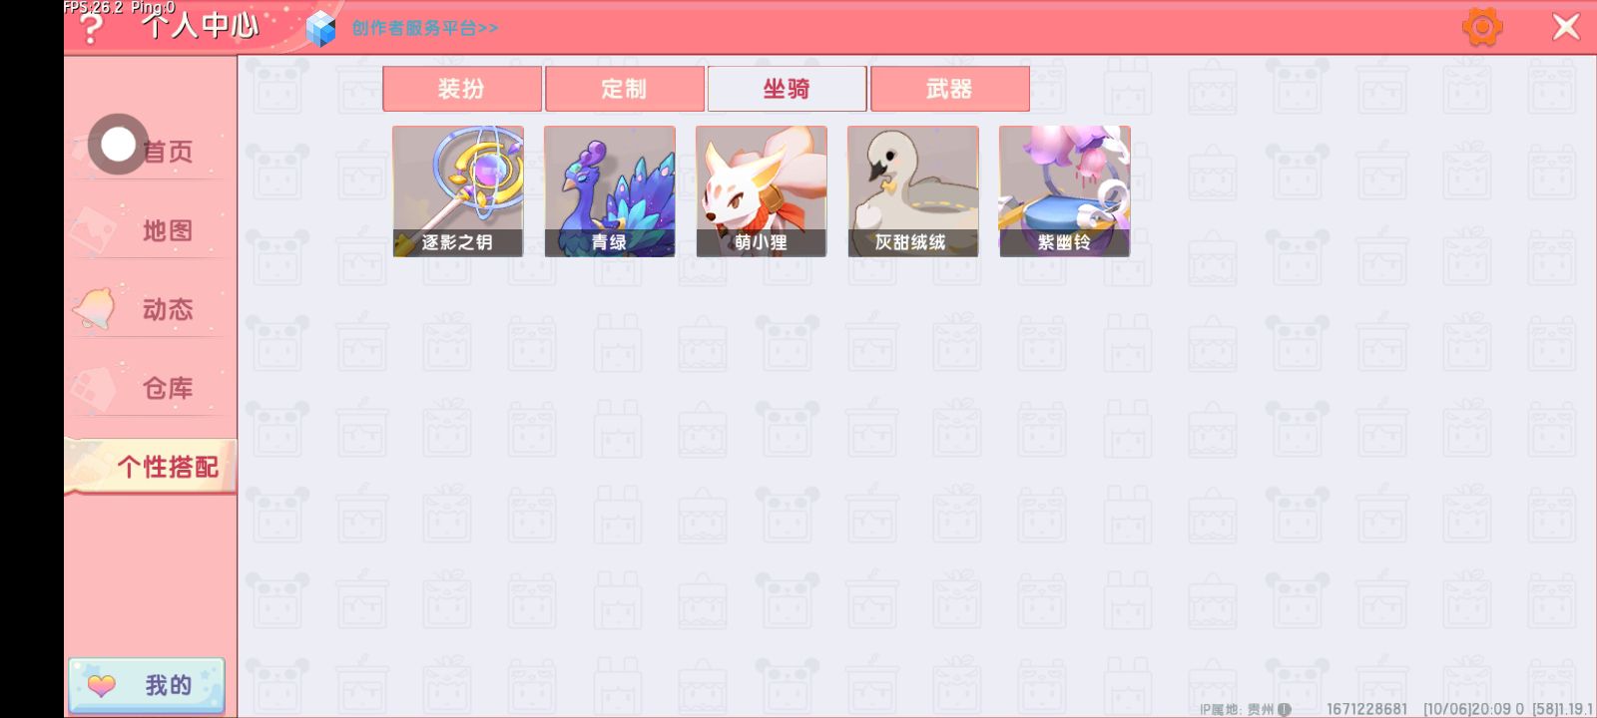Image resolution: width=1597 pixels, height=718 pixels.
Task: Tap the floating circular assistive button
Action: click(118, 145)
